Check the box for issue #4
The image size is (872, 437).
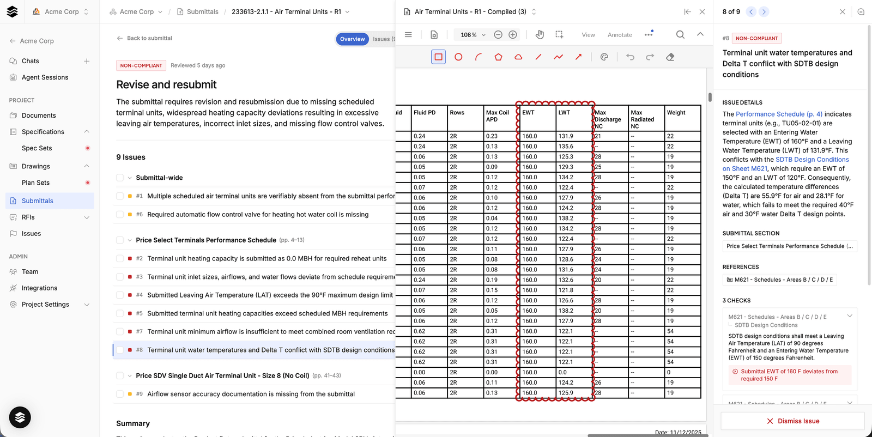(120, 295)
